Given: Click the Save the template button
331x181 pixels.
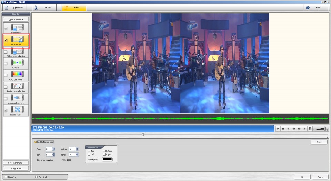Looking at the screenshot, I should click(x=16, y=163).
